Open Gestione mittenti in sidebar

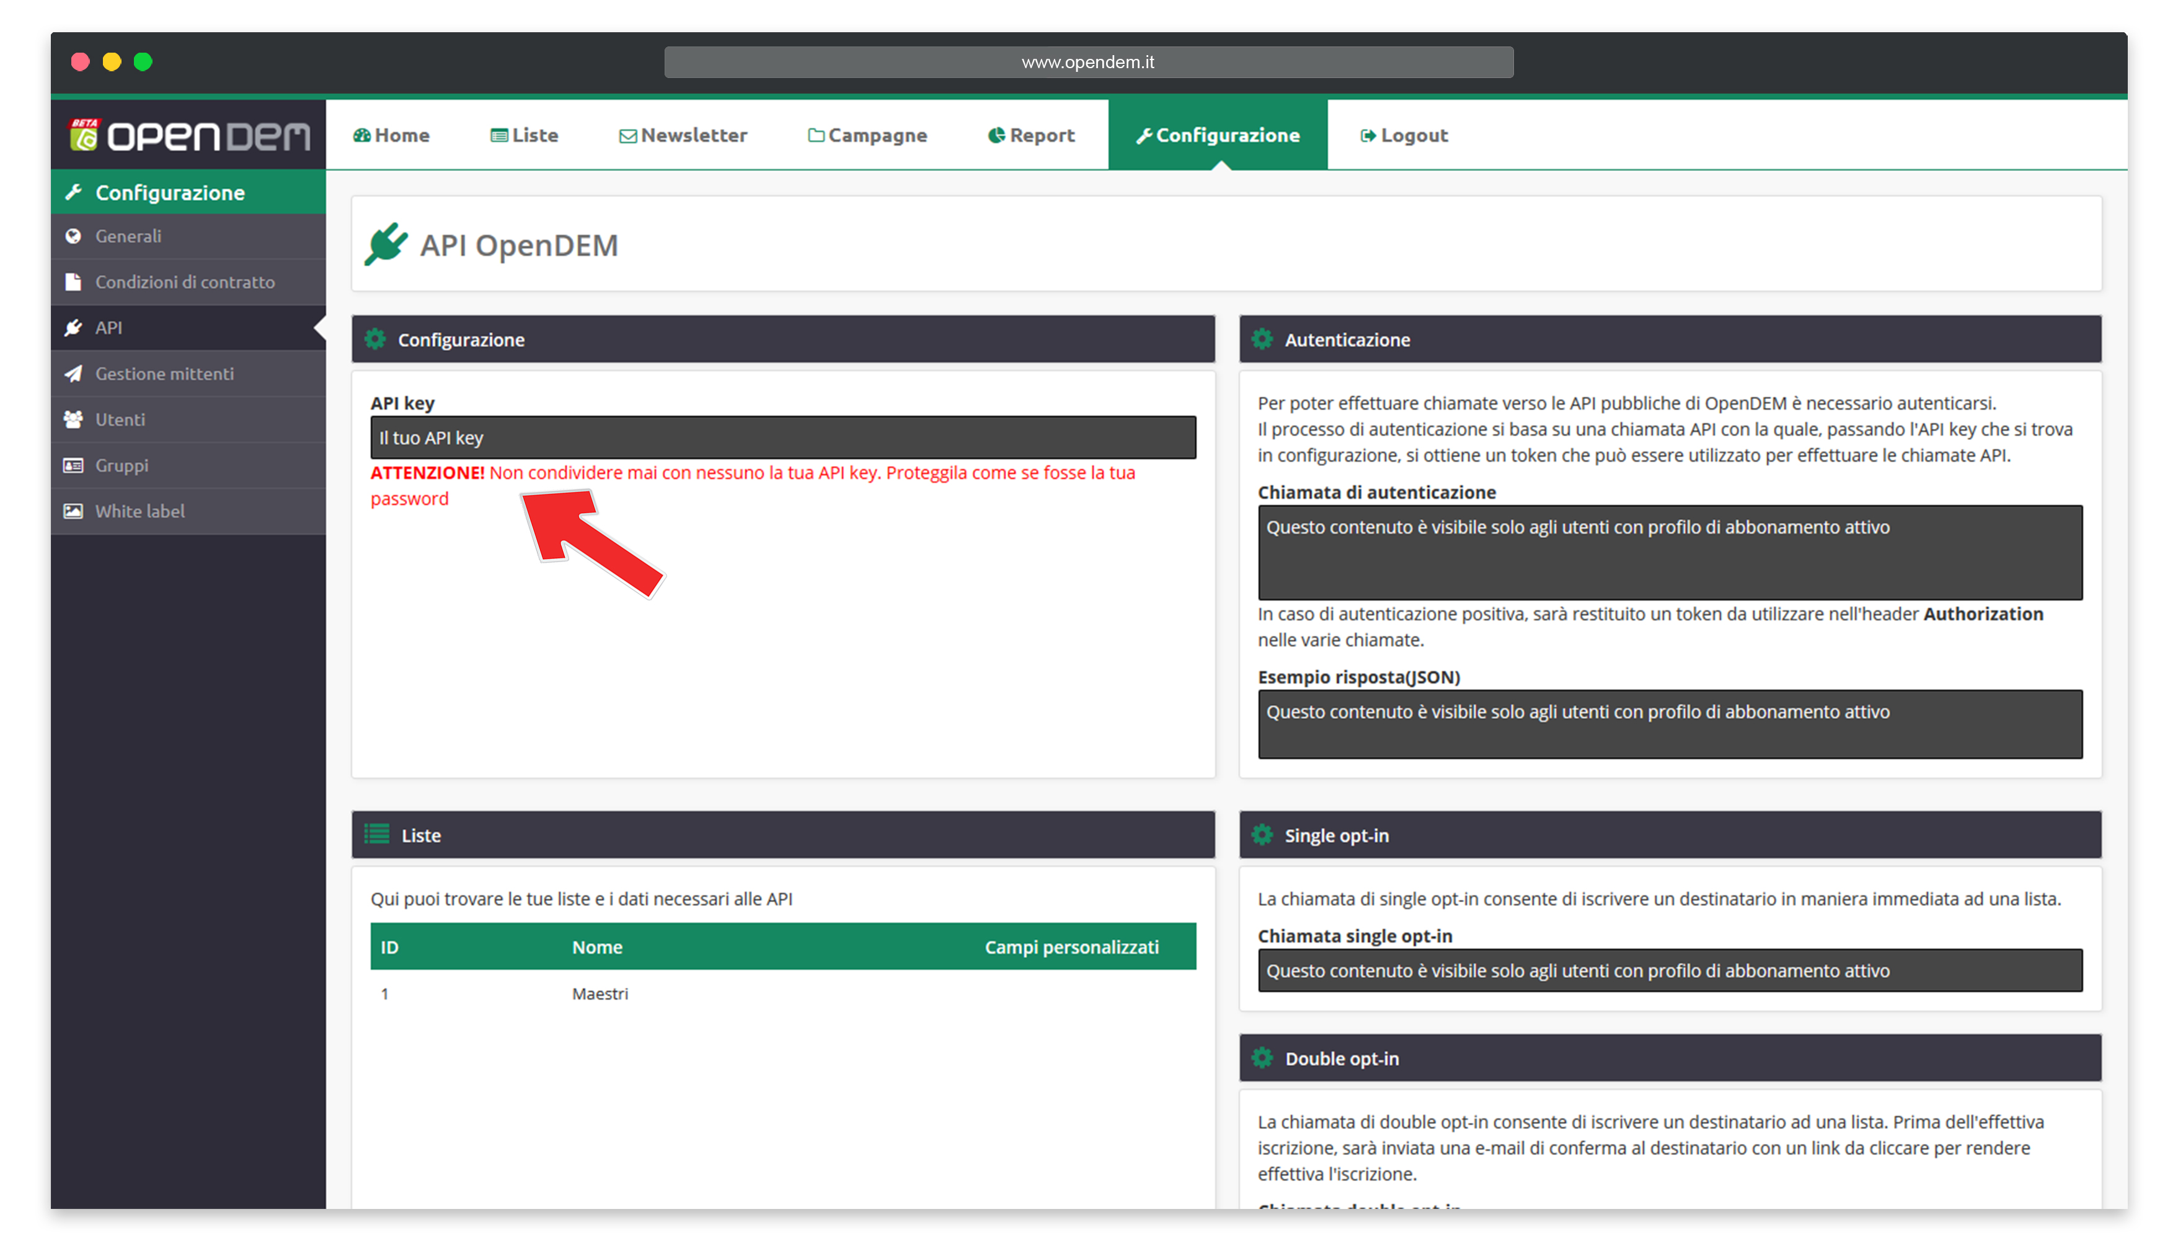click(188, 374)
